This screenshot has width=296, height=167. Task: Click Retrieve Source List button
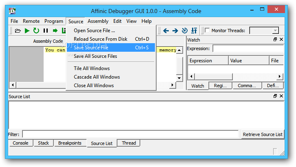tap(263, 134)
